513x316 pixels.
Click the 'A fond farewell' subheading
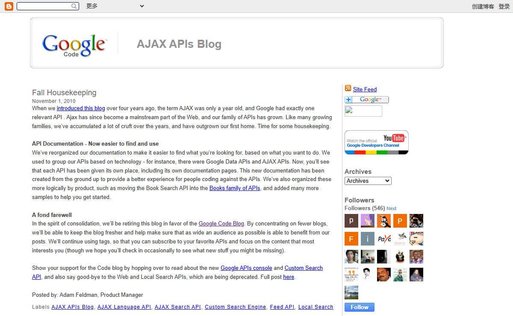[x=52, y=215]
